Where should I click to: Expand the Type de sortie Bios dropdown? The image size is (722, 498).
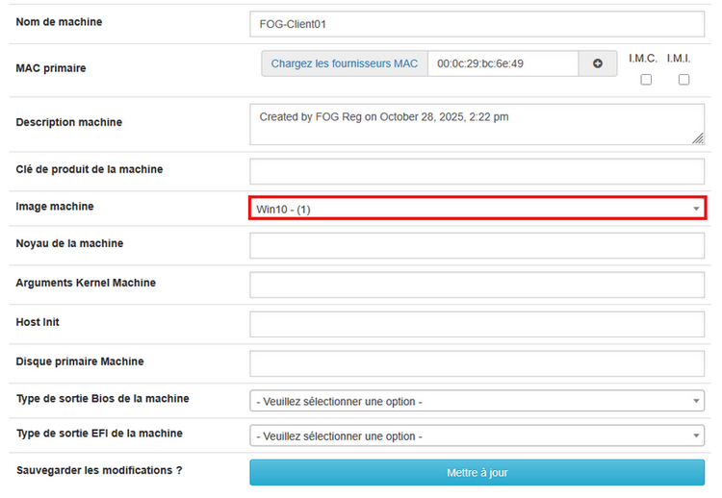(x=477, y=401)
